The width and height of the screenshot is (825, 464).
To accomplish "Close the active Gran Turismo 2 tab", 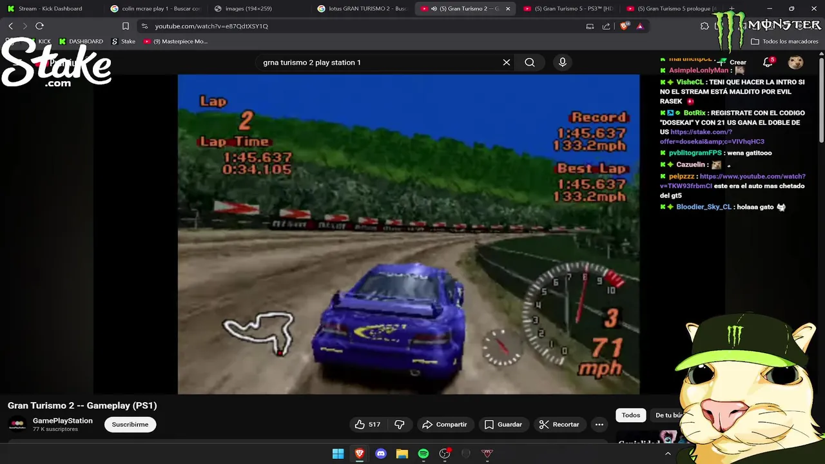I will pos(508,8).
